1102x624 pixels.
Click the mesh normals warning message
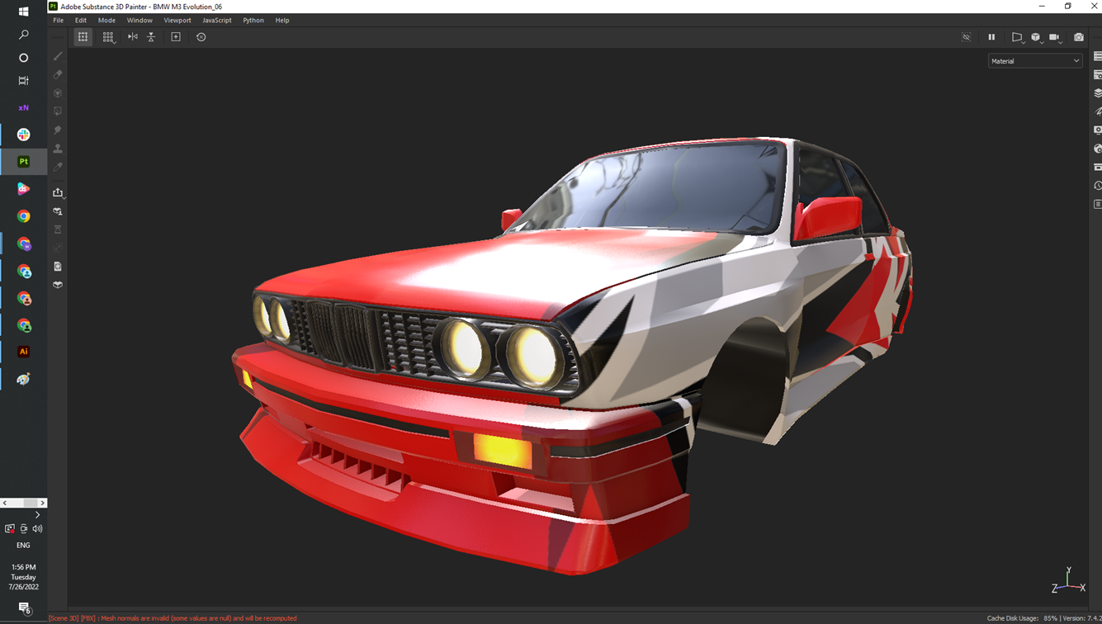click(x=173, y=618)
